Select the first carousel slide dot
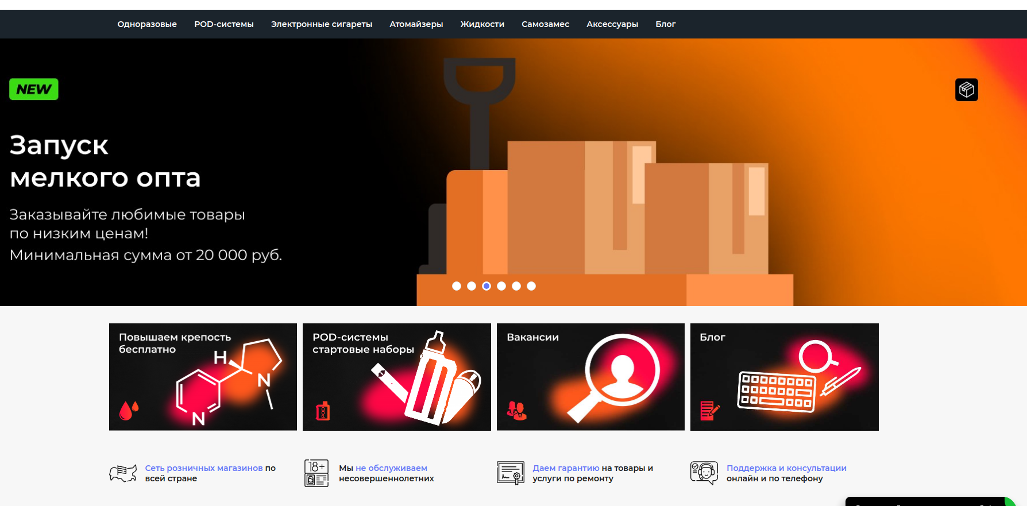The width and height of the screenshot is (1027, 506). point(457,286)
